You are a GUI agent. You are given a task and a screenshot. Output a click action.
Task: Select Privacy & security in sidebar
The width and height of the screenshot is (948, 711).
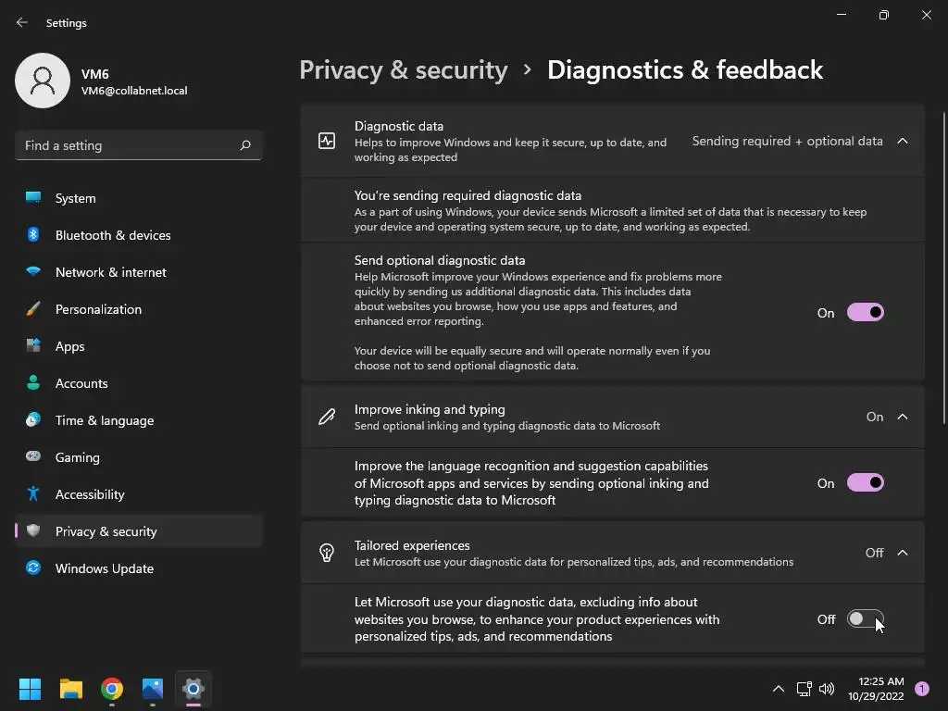coord(139,531)
